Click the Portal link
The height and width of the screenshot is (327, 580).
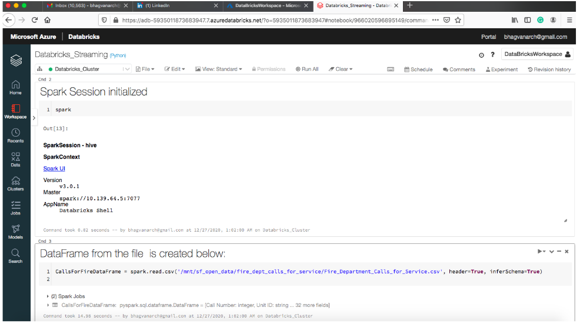[x=489, y=37]
